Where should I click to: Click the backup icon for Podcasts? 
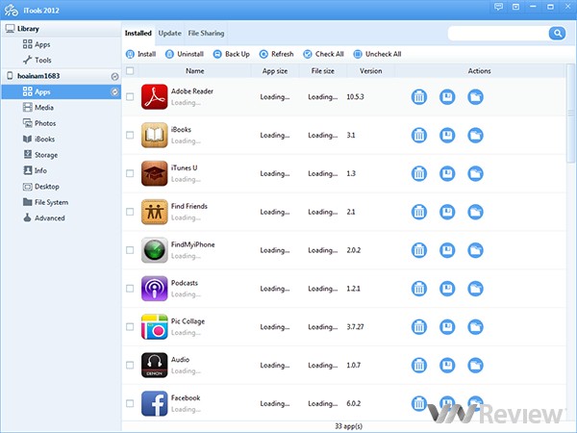(447, 289)
